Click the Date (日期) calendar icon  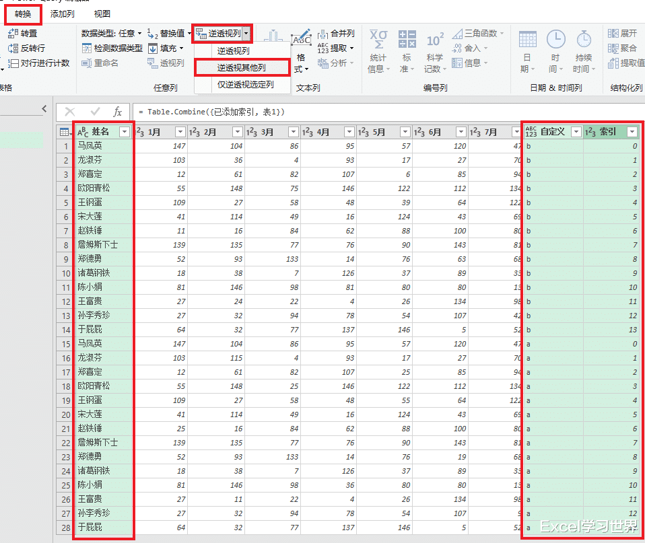(527, 40)
